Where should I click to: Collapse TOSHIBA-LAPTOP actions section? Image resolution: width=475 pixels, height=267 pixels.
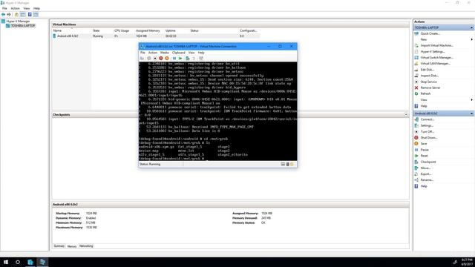471,27
